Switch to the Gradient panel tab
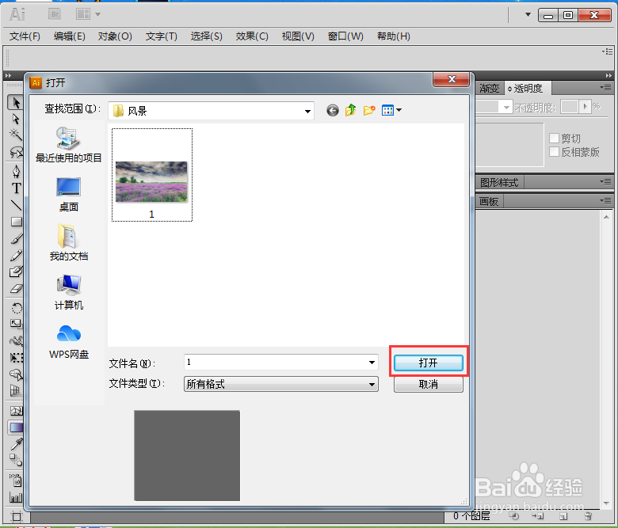The width and height of the screenshot is (618, 528). click(489, 89)
